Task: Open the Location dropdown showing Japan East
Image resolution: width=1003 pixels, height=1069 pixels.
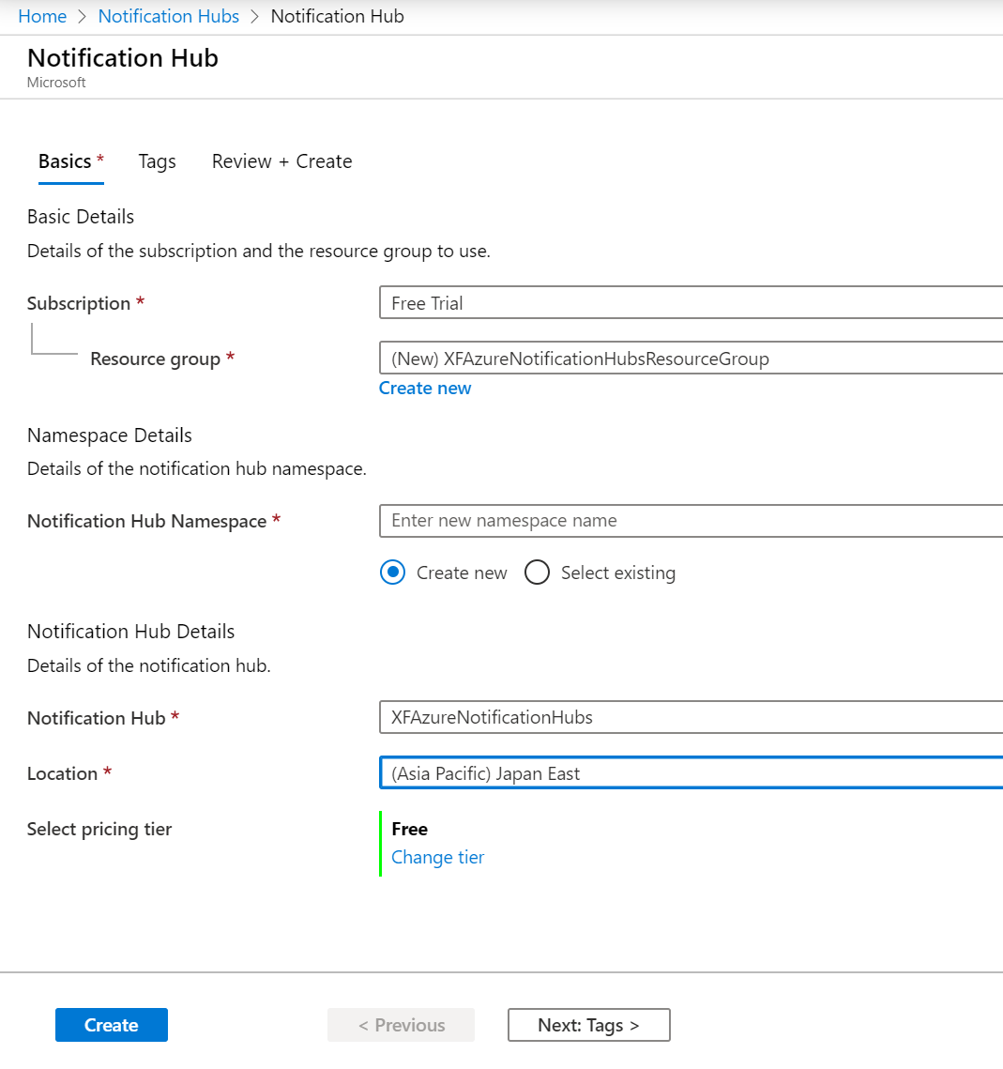Action: 691,773
